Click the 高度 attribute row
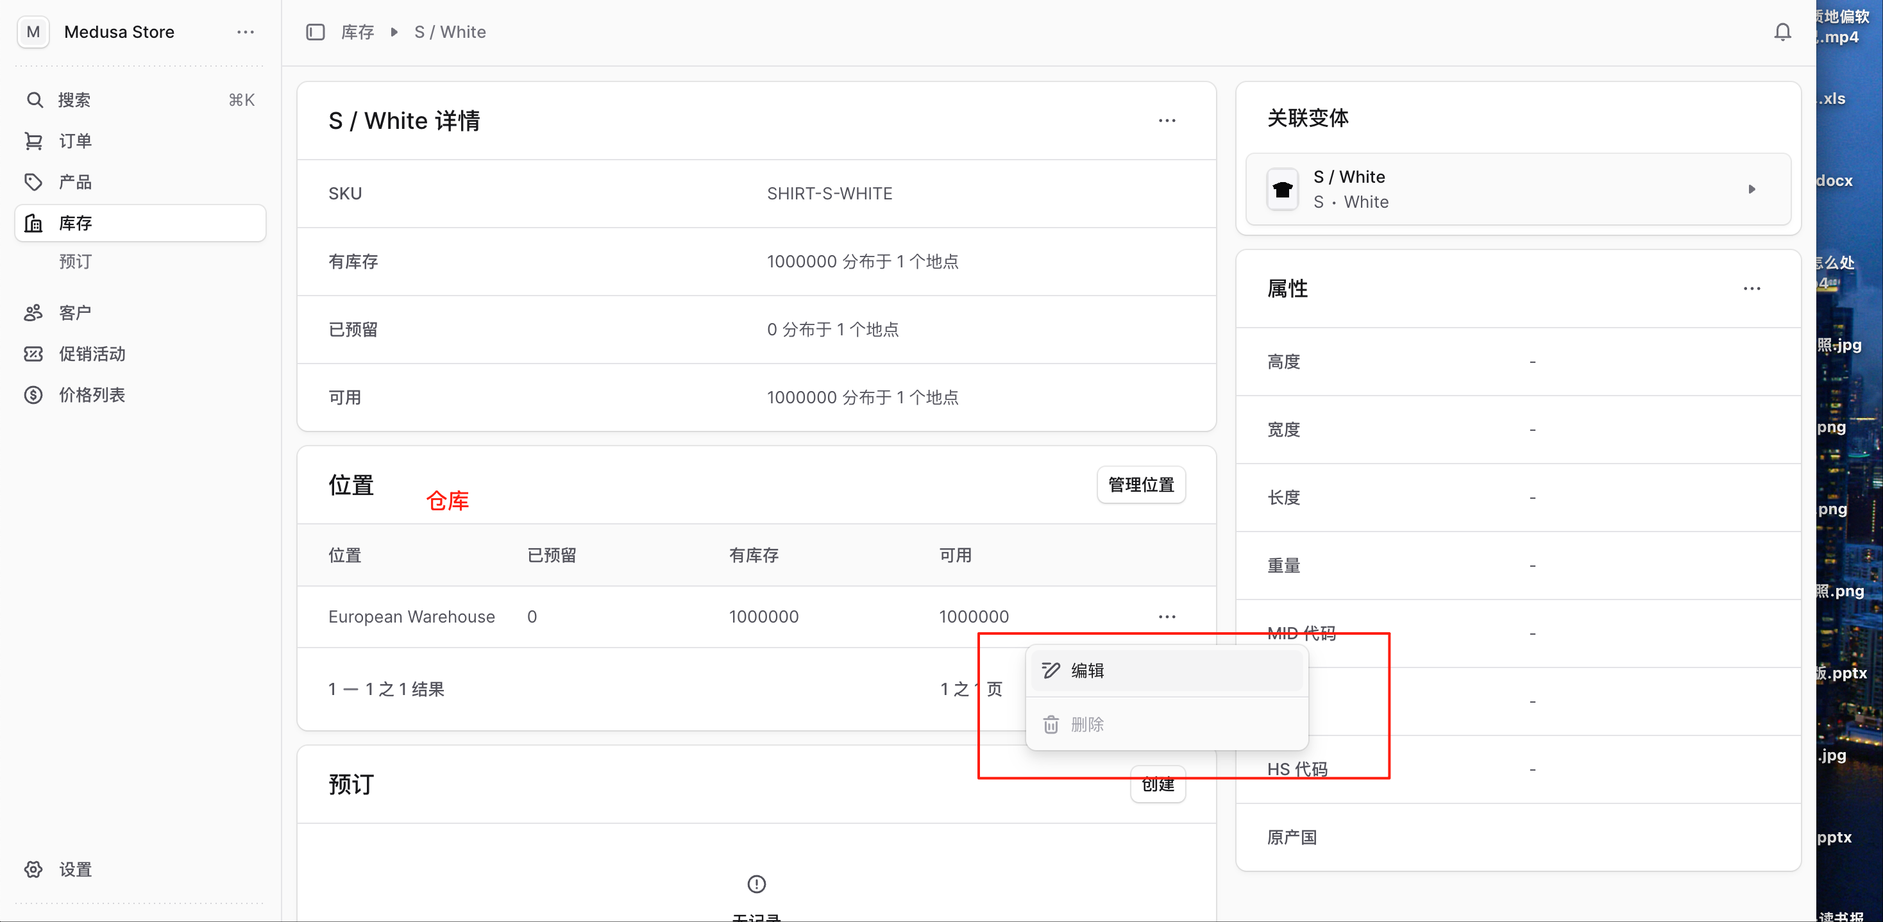 (1517, 362)
